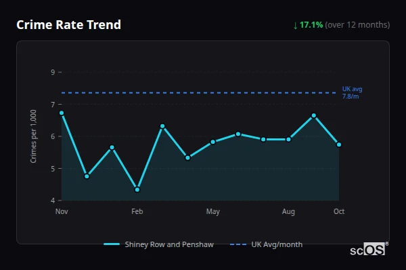Click the December data point near 4.7

click(87, 176)
